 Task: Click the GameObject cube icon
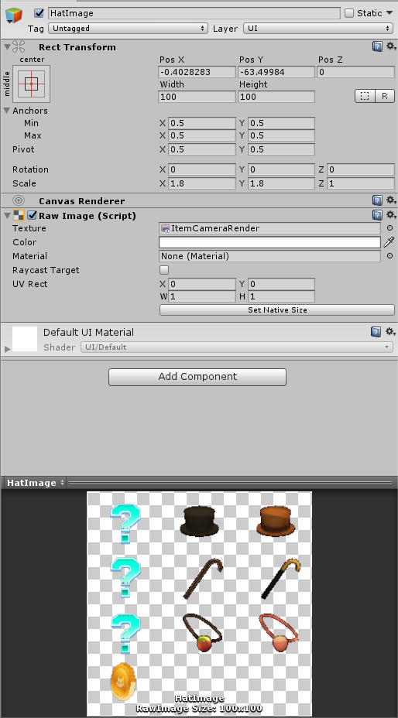click(x=14, y=15)
